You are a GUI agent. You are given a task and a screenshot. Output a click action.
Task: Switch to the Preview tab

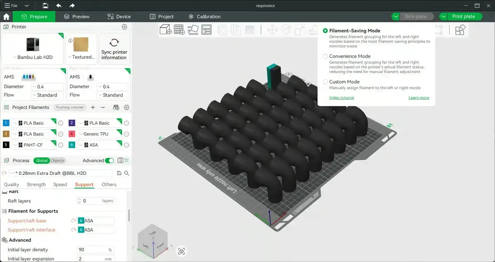pyautogui.click(x=77, y=17)
